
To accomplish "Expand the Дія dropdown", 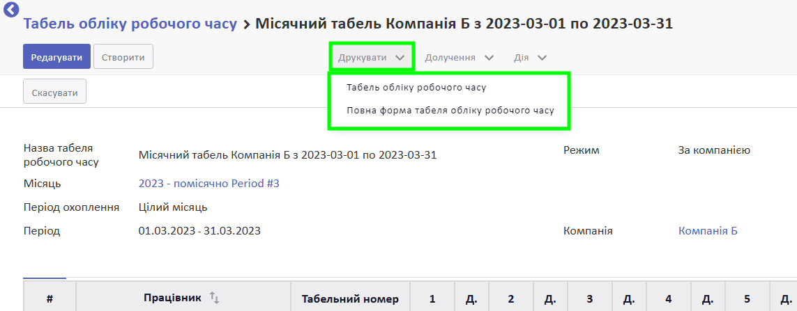I will (530, 57).
